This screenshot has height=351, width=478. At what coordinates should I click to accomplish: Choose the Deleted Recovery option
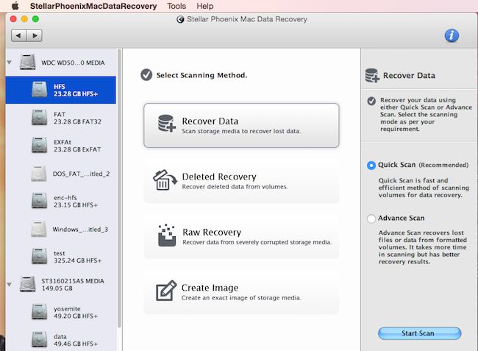coord(241,181)
